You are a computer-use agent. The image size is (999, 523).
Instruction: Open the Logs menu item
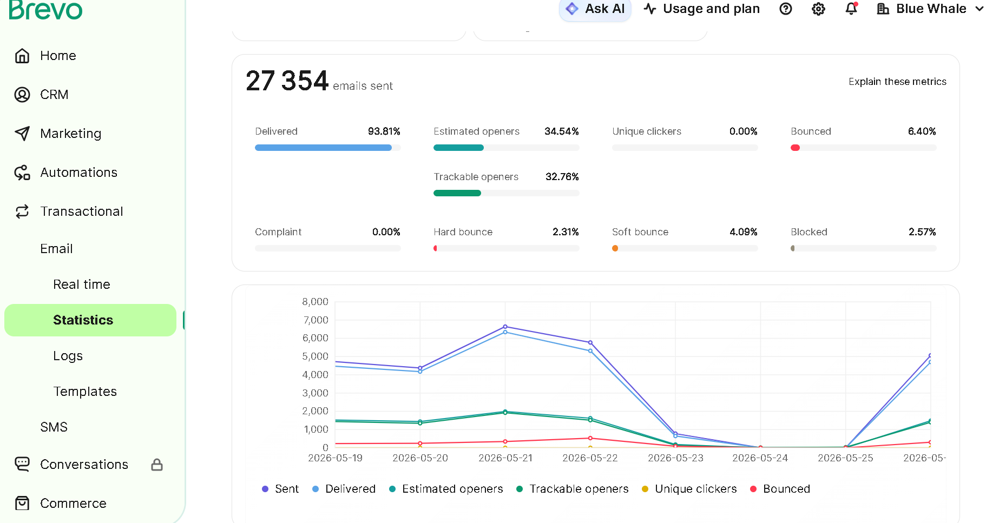tap(68, 356)
